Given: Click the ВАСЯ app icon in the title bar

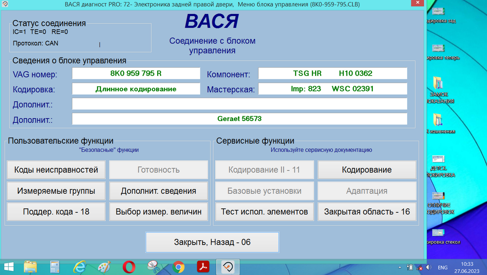Looking at the screenshot, I should (x=5, y=4).
